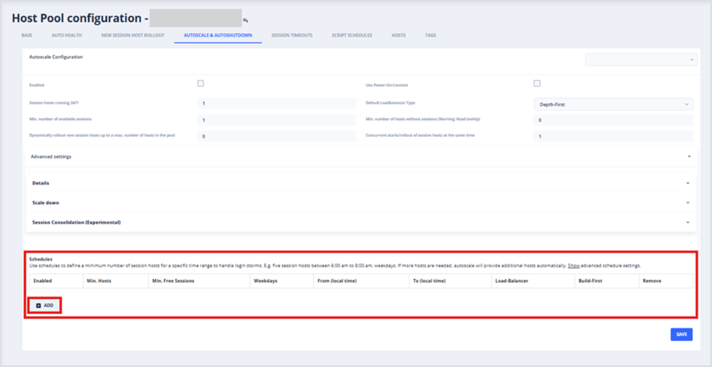Enable the Autoscale Enabled checkbox
The image size is (712, 367).
(x=200, y=83)
